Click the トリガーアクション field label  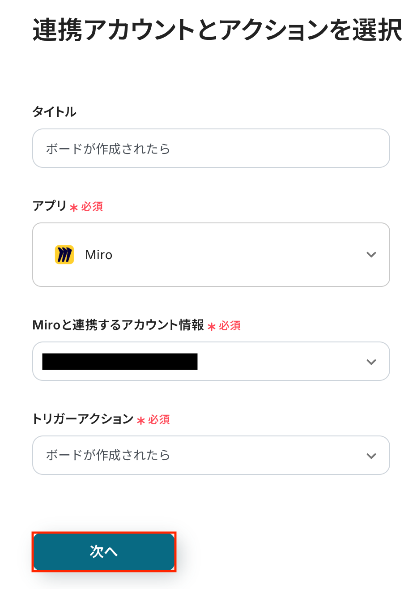pyautogui.click(x=83, y=419)
